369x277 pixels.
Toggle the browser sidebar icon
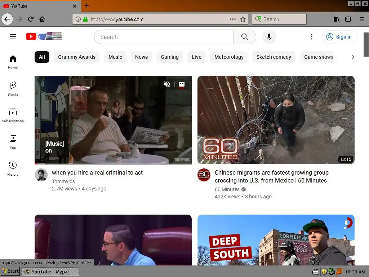(348, 19)
